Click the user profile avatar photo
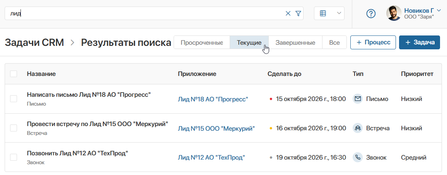The height and width of the screenshot is (175, 447). click(x=394, y=13)
